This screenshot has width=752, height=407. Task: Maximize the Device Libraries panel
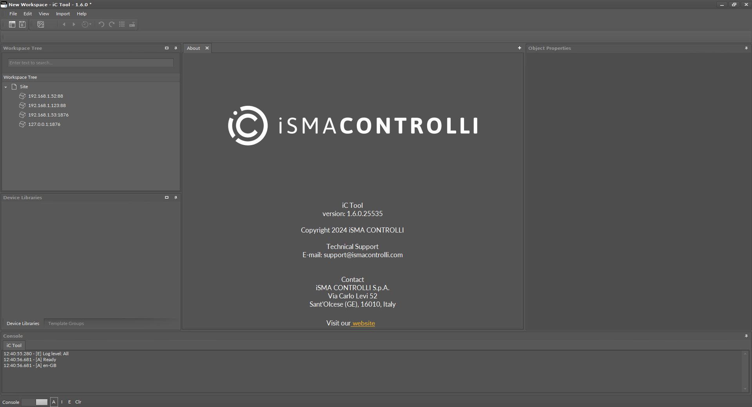pos(167,198)
